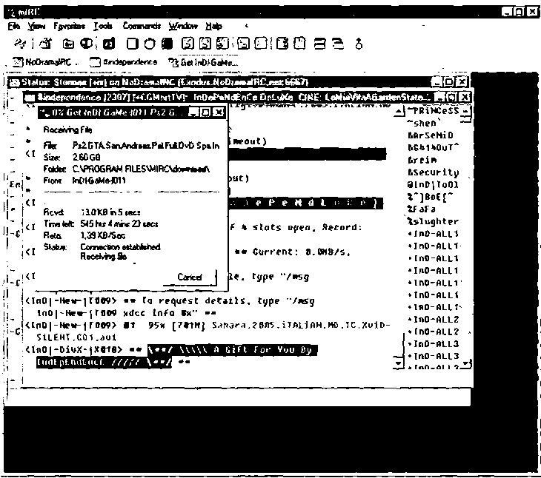
Task: Open the Tools menu
Action: 103,26
